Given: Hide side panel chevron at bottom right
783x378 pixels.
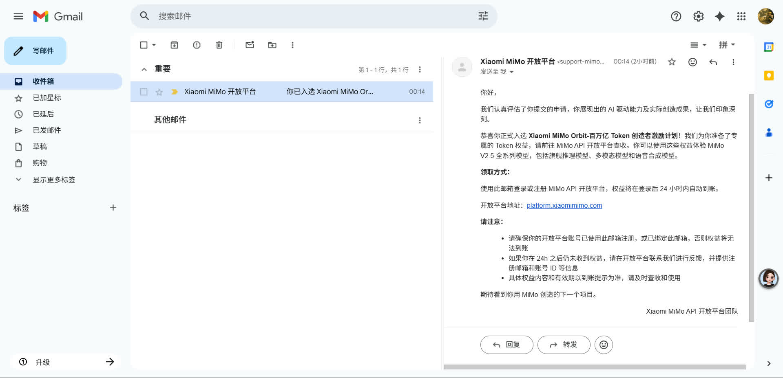Looking at the screenshot, I should click(769, 363).
